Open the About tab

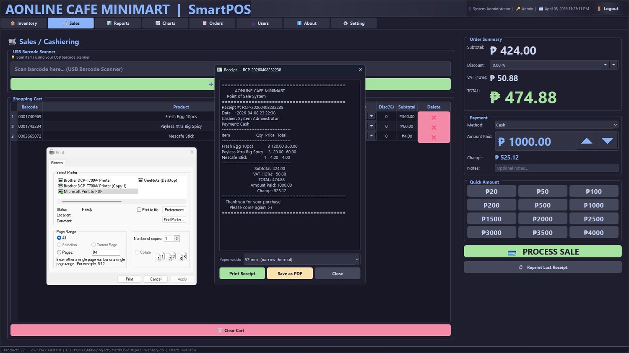pyautogui.click(x=307, y=23)
